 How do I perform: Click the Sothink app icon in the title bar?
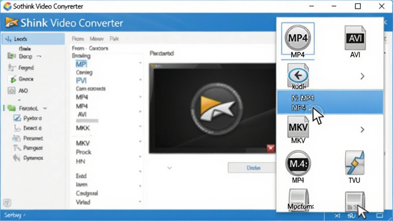pyautogui.click(x=7, y=6)
